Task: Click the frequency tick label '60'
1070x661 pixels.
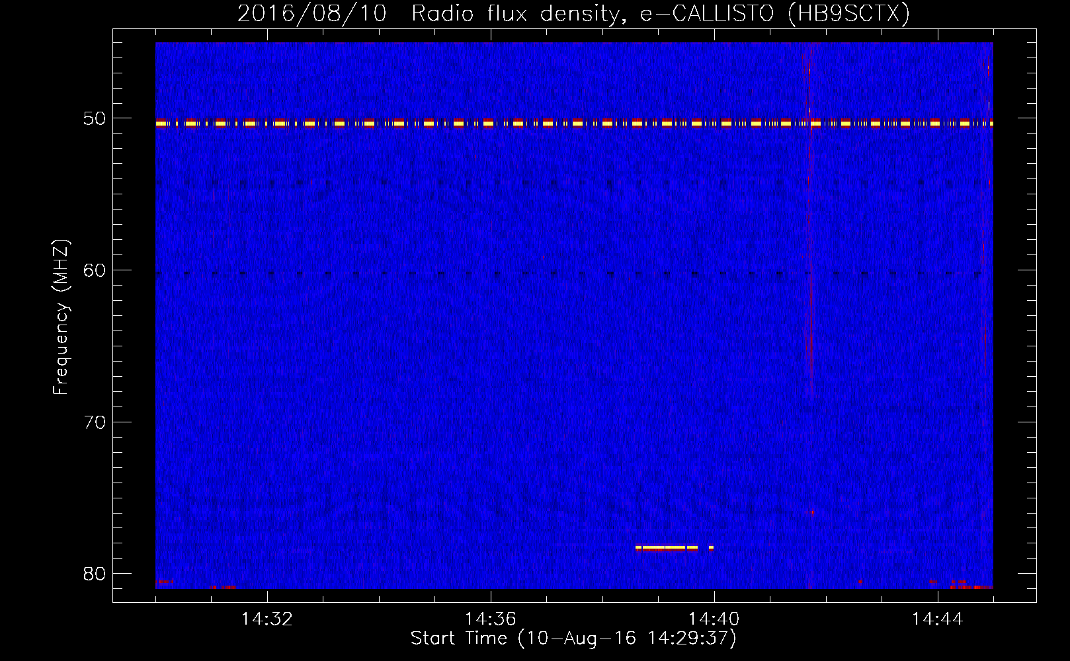Action: coord(95,270)
